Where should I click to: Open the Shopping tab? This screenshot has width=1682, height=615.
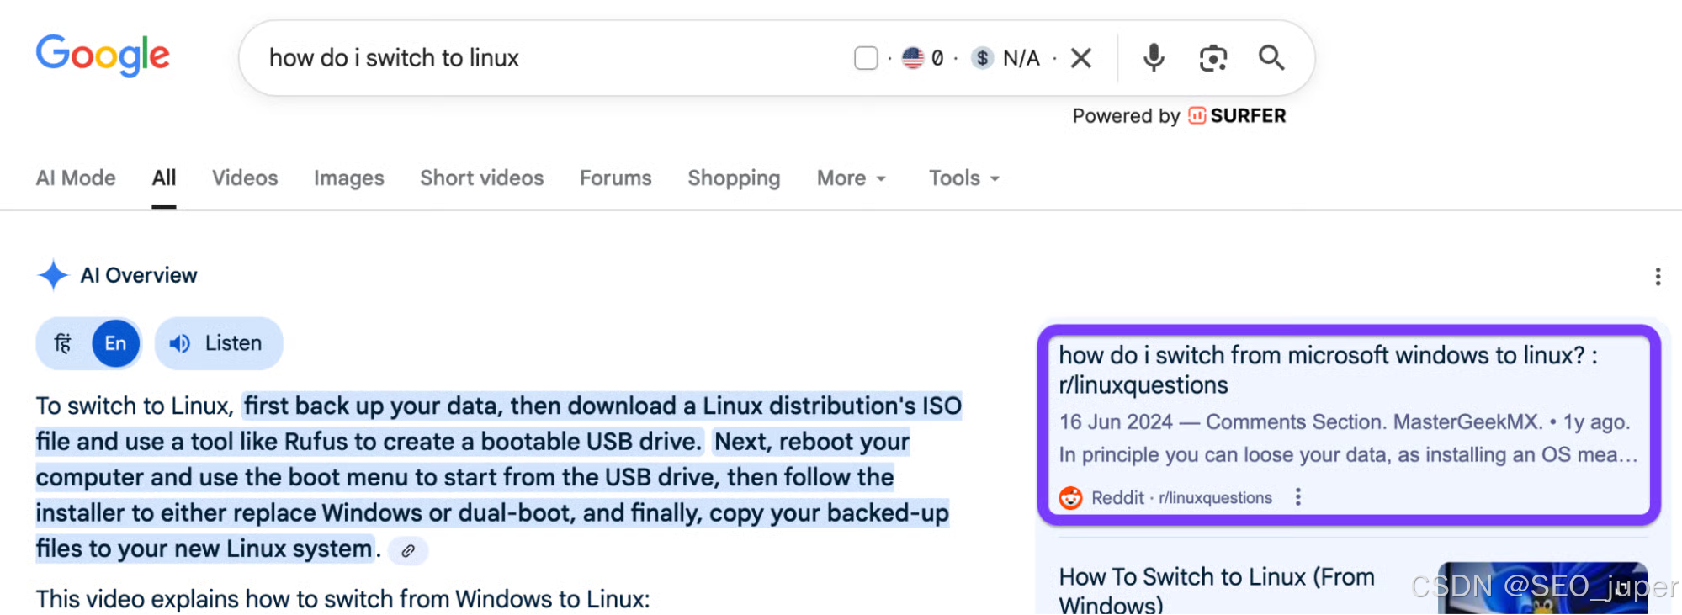click(734, 178)
